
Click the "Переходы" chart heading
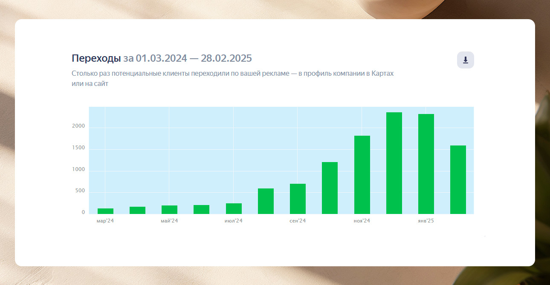point(96,58)
